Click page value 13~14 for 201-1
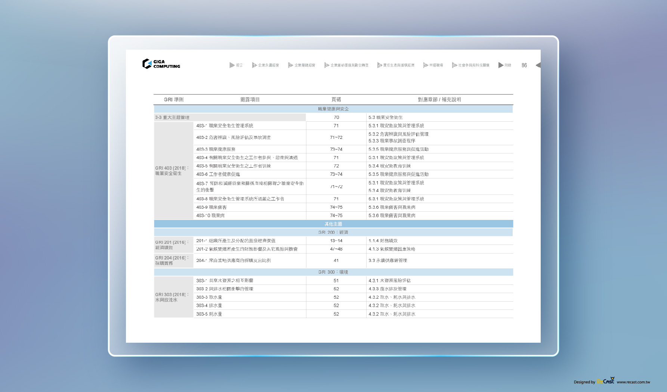 click(x=336, y=240)
